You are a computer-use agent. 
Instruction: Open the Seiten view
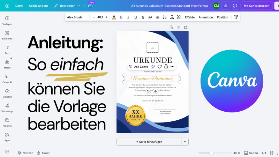pyautogui.click(x=251, y=153)
